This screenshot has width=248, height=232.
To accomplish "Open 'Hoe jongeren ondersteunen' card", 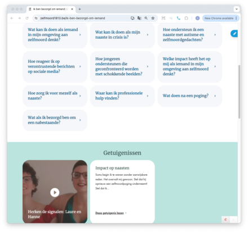I will tap(122, 66).
